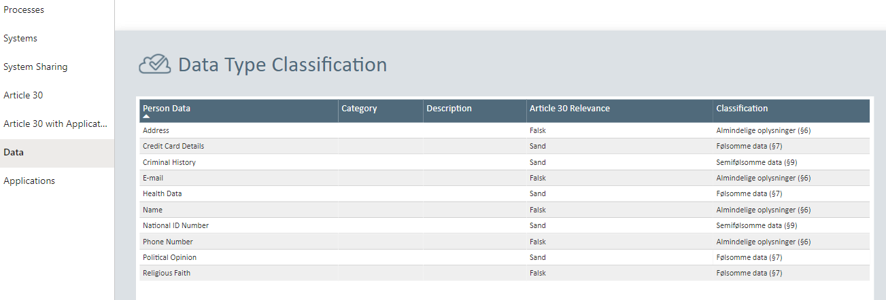Sort by Article 30 Relevance column header
The height and width of the screenshot is (300, 886).
[x=569, y=109]
